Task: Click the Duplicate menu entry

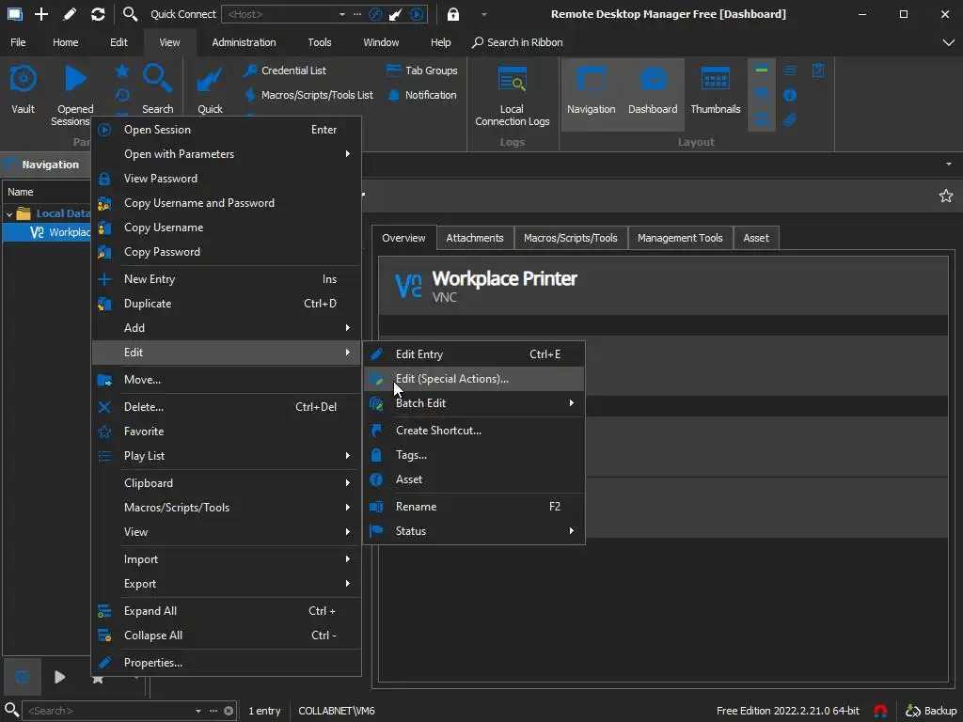Action: pos(226,304)
